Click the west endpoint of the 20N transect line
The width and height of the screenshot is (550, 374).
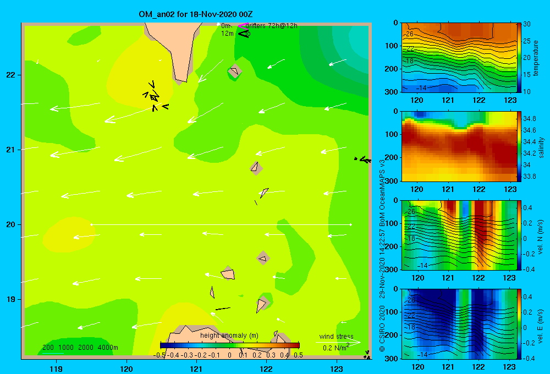coord(91,224)
